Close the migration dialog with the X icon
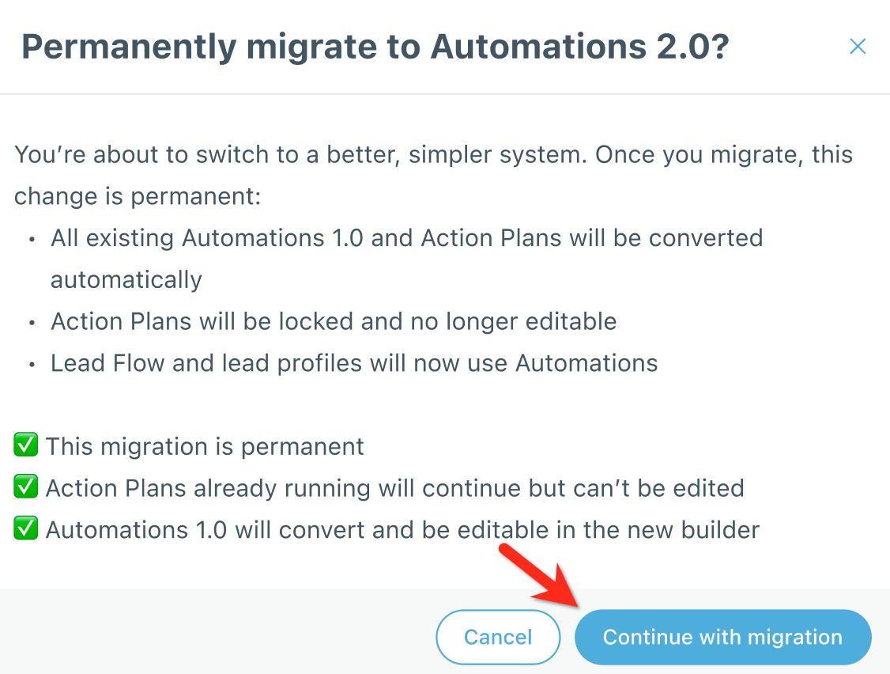 (x=858, y=47)
